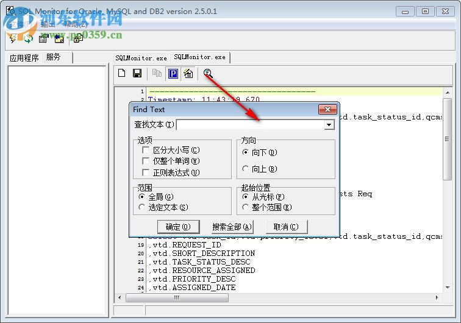Screen dimensions: 461x323
Task: Click the horizontal scrollbar thumb
Action: click(177, 297)
